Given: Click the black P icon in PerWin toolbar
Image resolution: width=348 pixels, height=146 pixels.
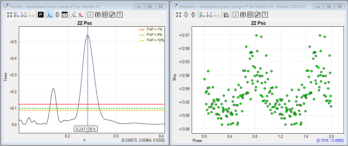Looking at the screenshot, I should coord(41,15).
